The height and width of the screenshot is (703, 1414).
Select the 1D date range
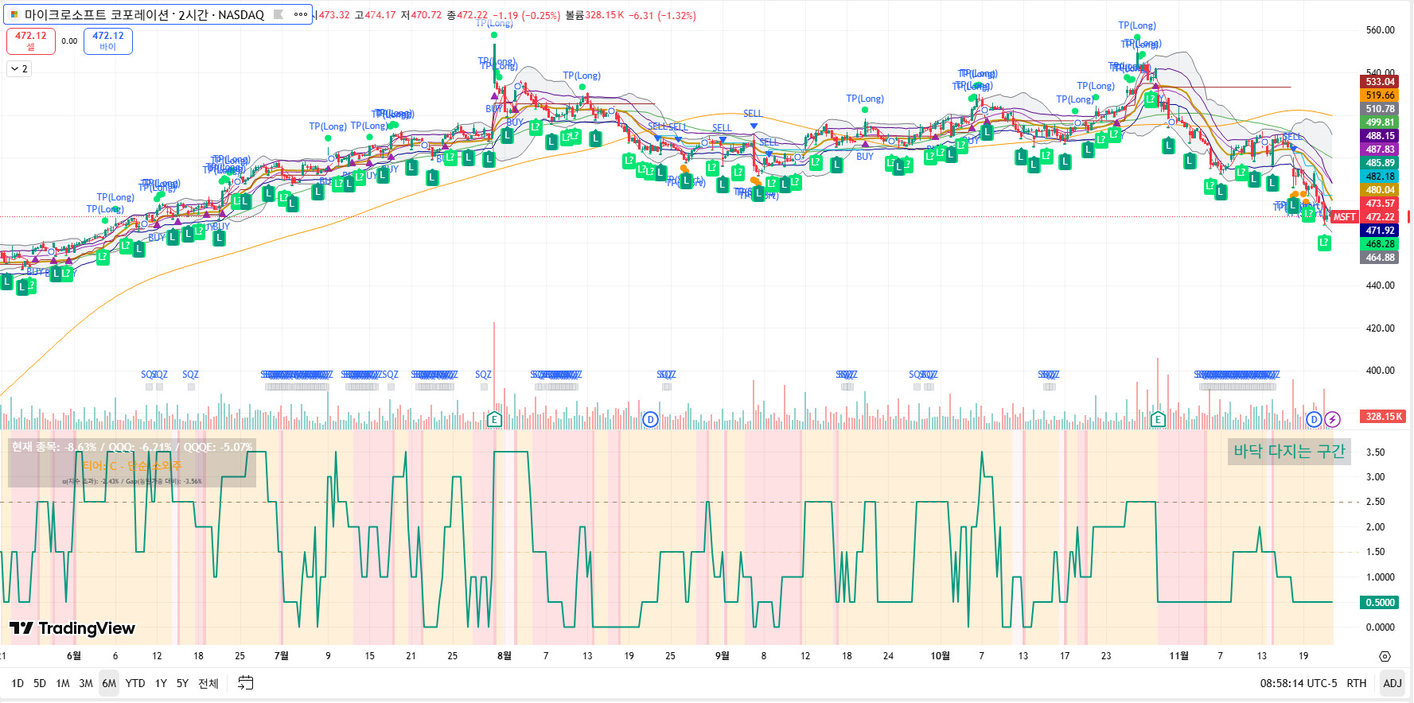[18, 683]
